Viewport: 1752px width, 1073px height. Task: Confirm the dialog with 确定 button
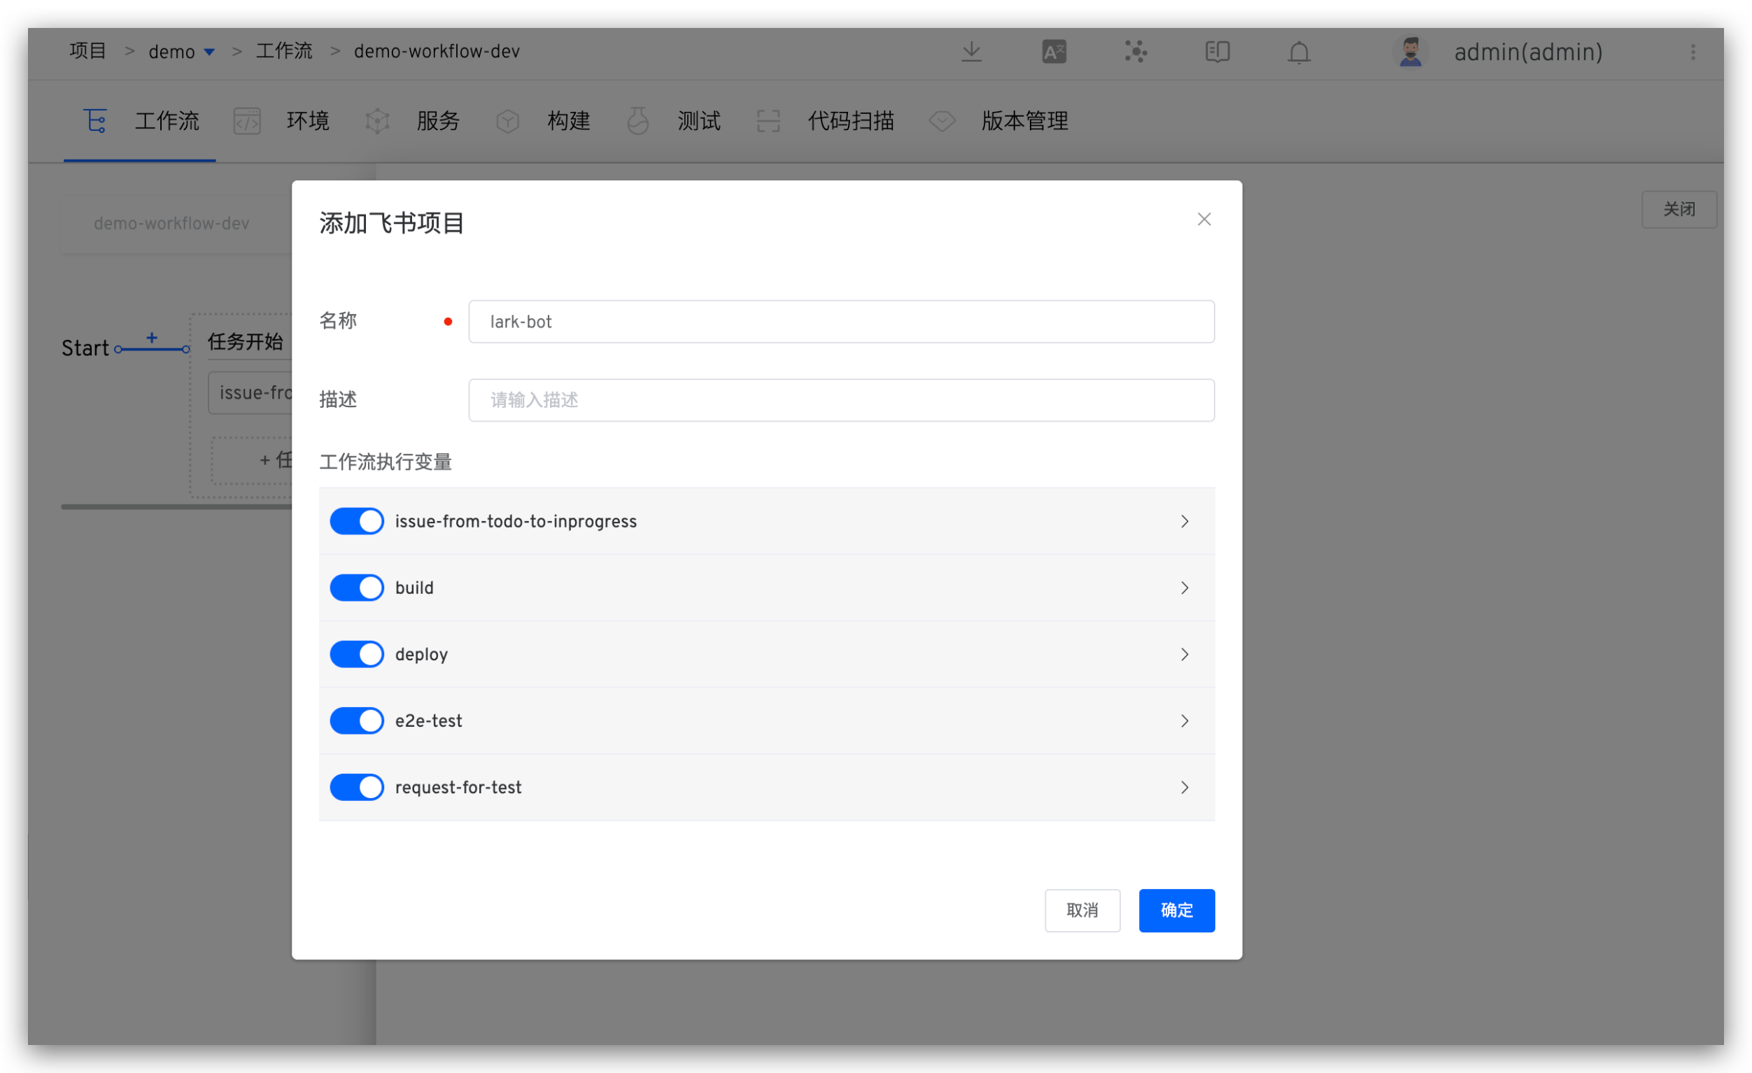tap(1176, 910)
